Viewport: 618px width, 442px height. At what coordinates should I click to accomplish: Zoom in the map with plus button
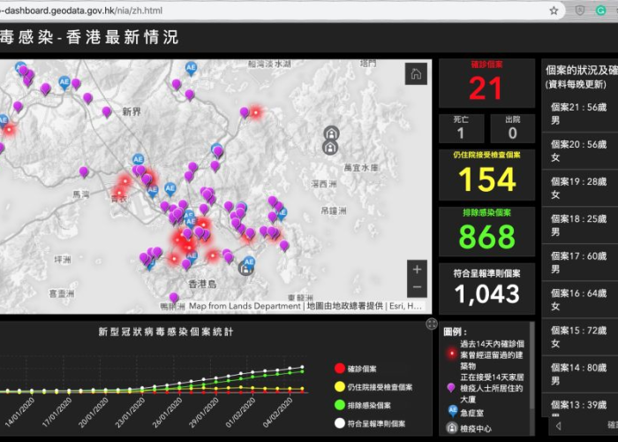pos(417,270)
